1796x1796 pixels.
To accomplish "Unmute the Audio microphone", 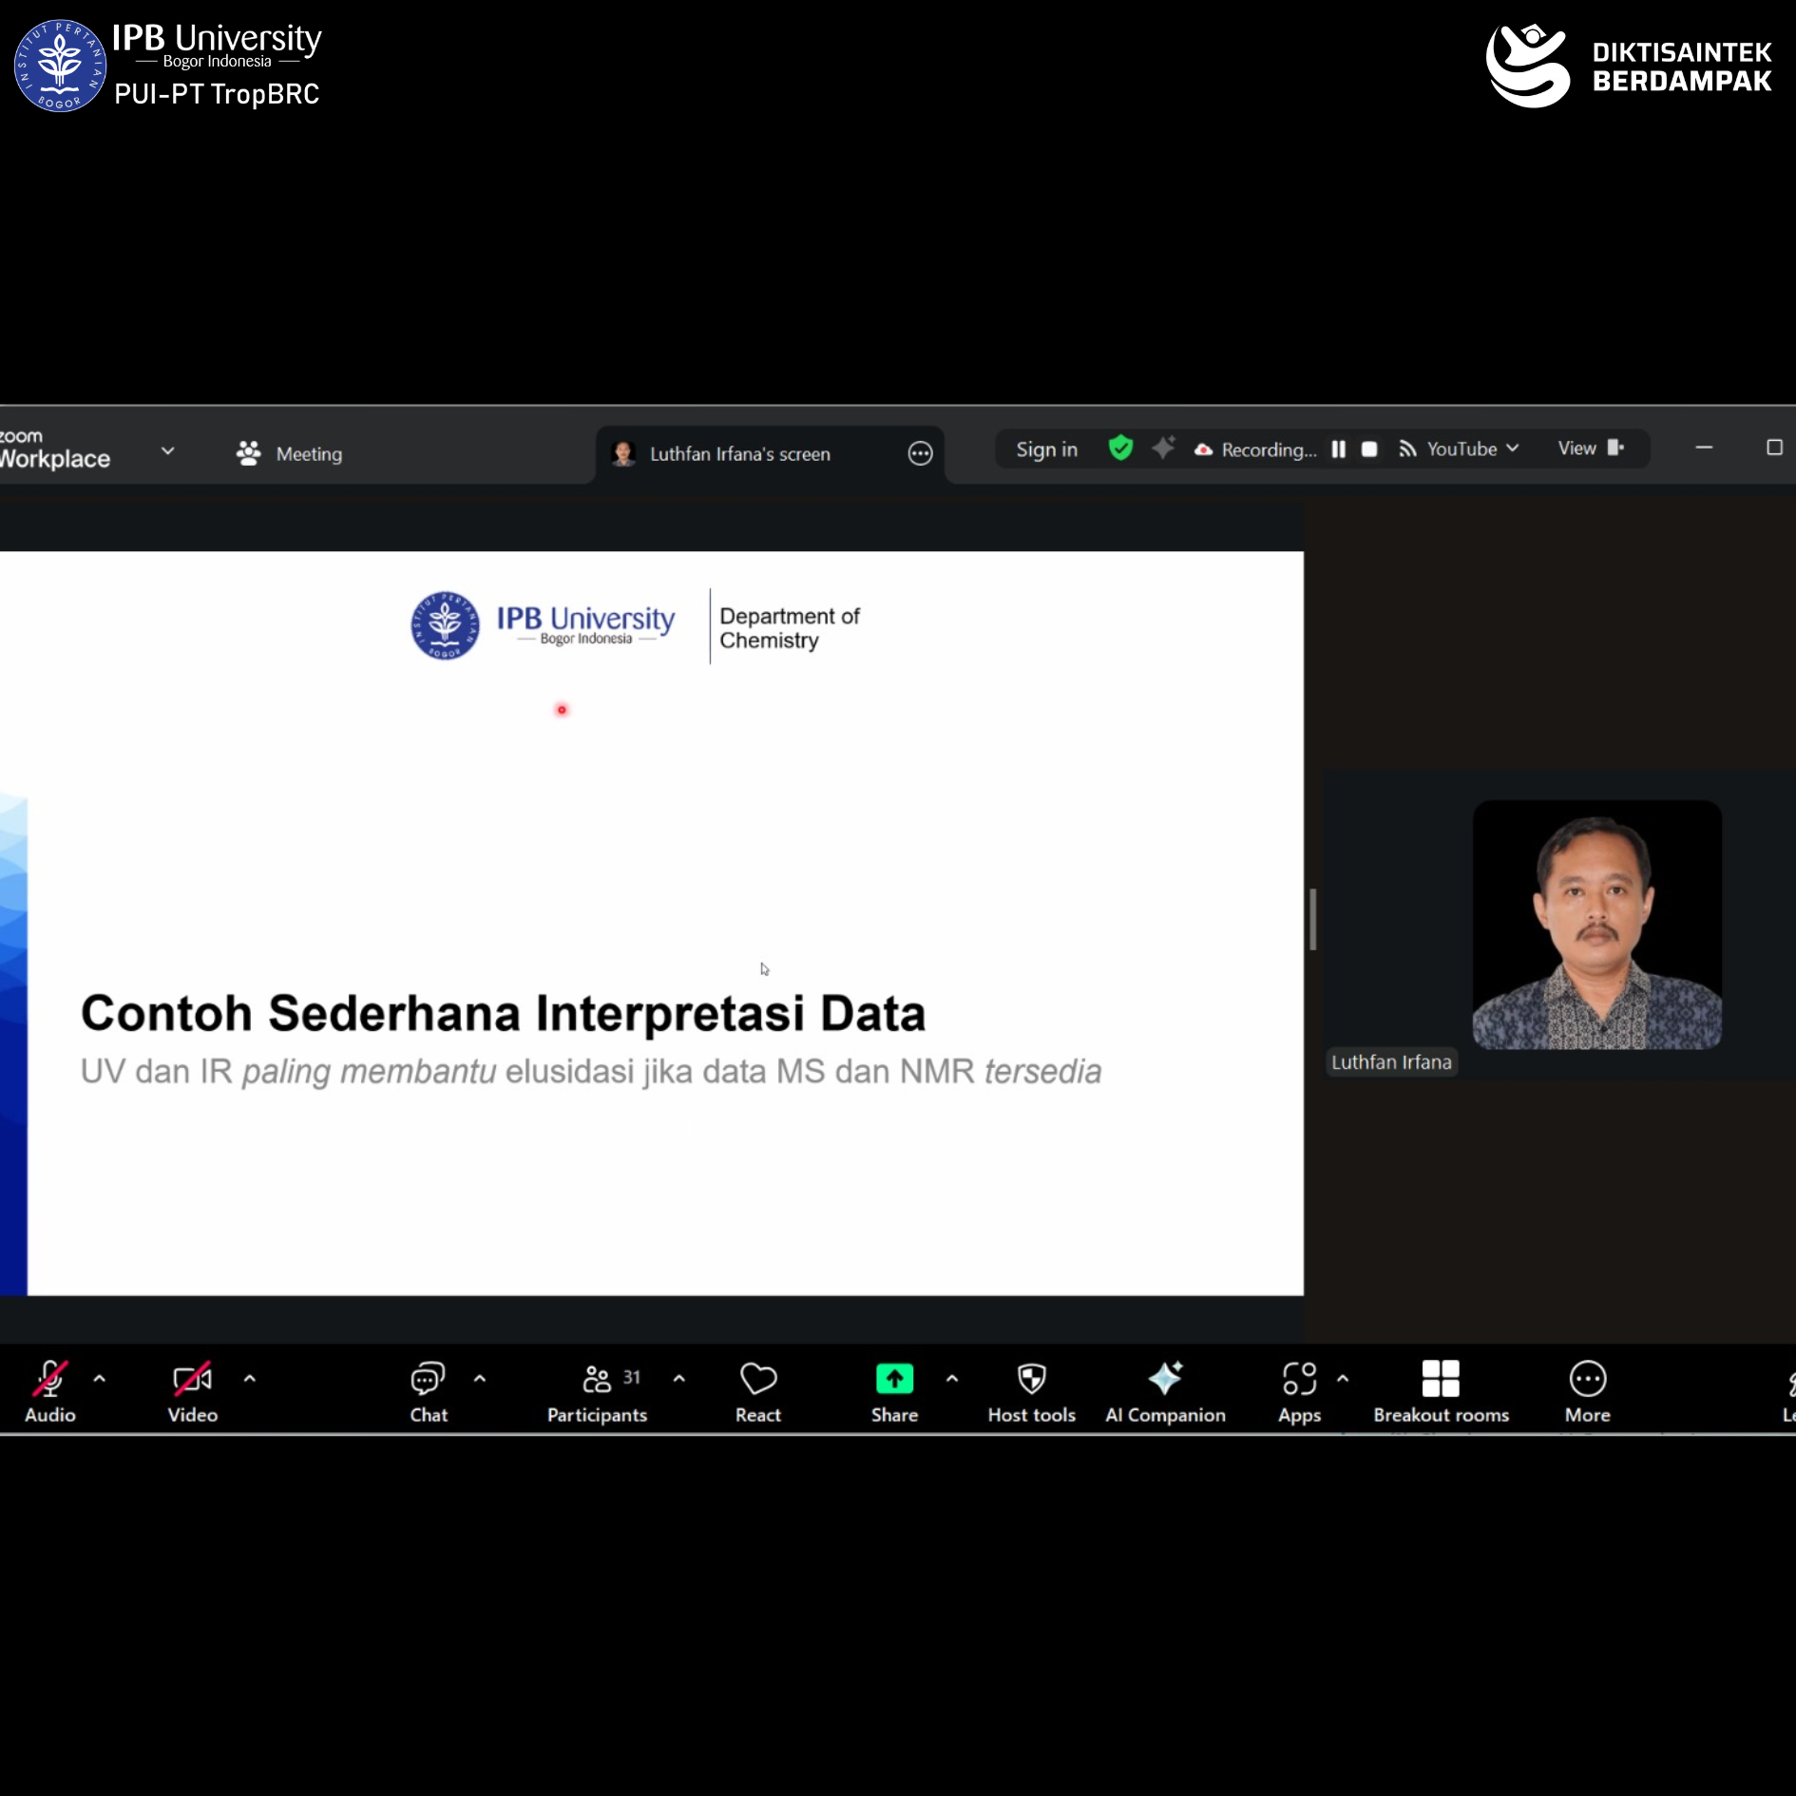I will pos(49,1390).
